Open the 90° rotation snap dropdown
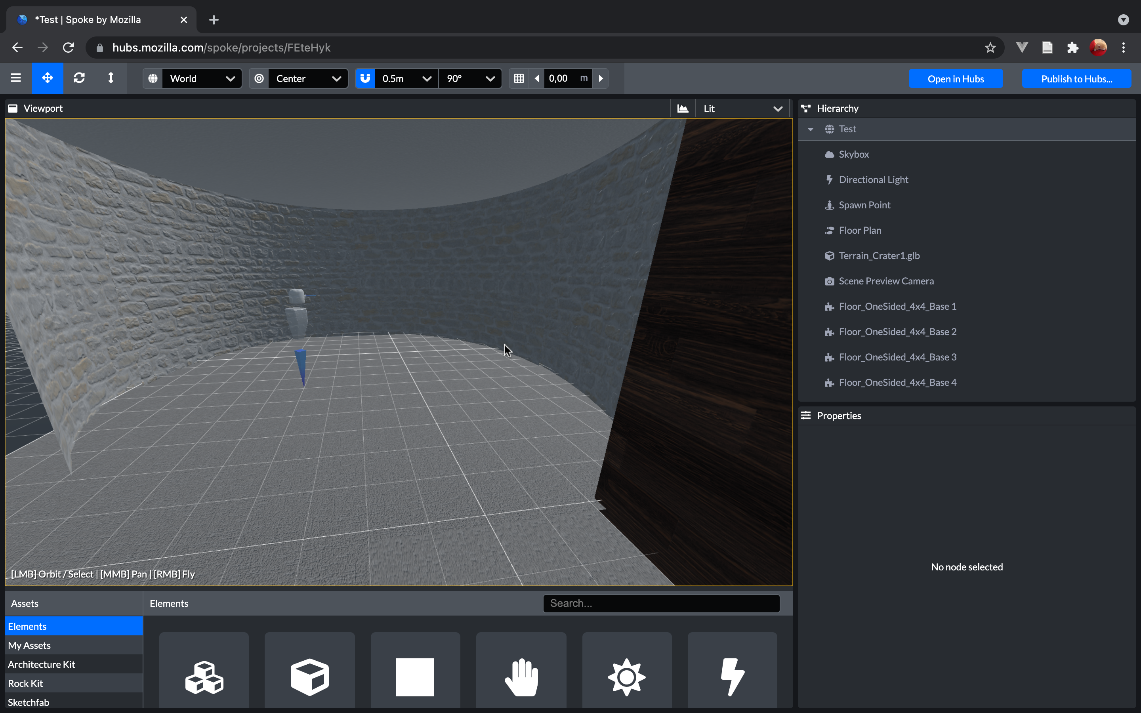This screenshot has width=1141, height=713. point(470,78)
